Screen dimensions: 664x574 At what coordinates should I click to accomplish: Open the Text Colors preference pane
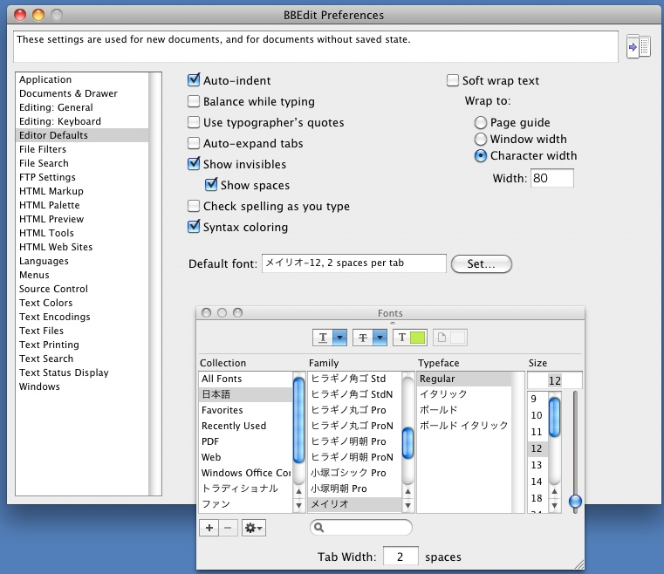(x=46, y=303)
